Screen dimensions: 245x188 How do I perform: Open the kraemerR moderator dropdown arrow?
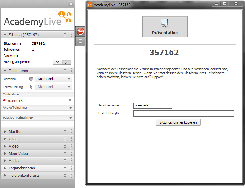point(70,100)
